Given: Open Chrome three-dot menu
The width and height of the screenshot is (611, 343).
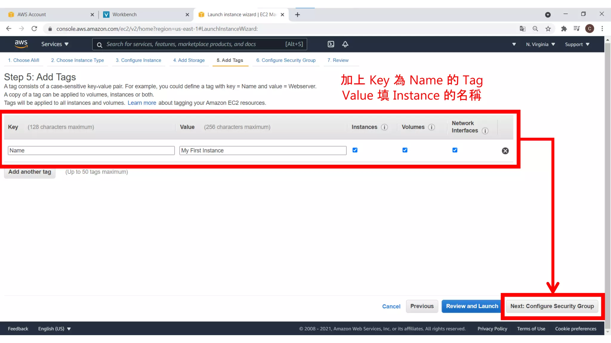Looking at the screenshot, I should tap(602, 29).
